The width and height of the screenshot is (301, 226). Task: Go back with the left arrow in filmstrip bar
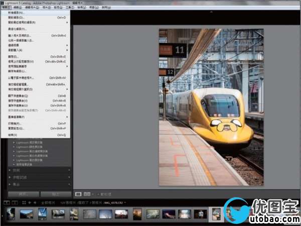pyautogui.click(x=30, y=202)
